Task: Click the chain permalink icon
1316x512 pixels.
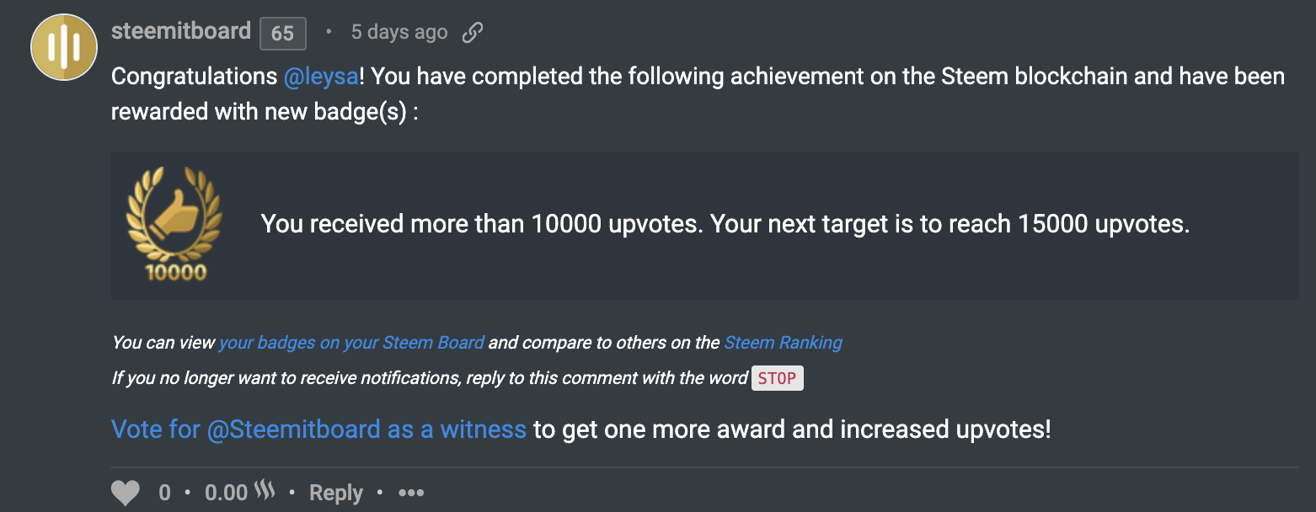Action: [473, 33]
